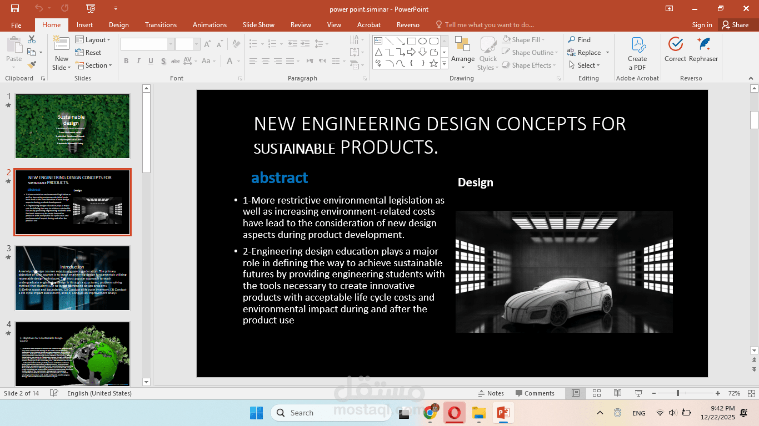Apply text shadow with the S icon
This screenshot has height=426, width=759.
[x=163, y=60]
